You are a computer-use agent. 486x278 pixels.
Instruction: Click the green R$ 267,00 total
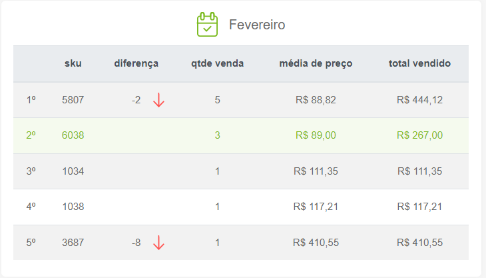click(x=419, y=135)
